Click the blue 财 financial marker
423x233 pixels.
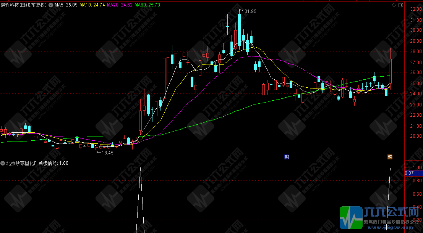(287, 157)
